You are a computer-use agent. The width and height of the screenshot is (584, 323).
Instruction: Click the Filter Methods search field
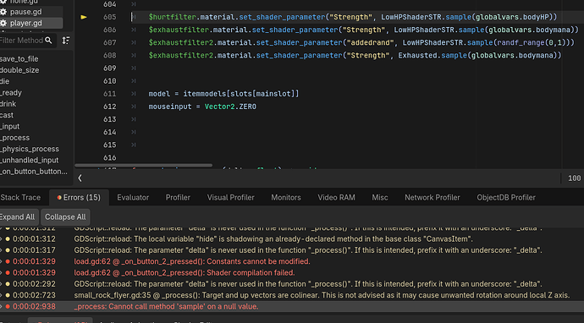27,41
